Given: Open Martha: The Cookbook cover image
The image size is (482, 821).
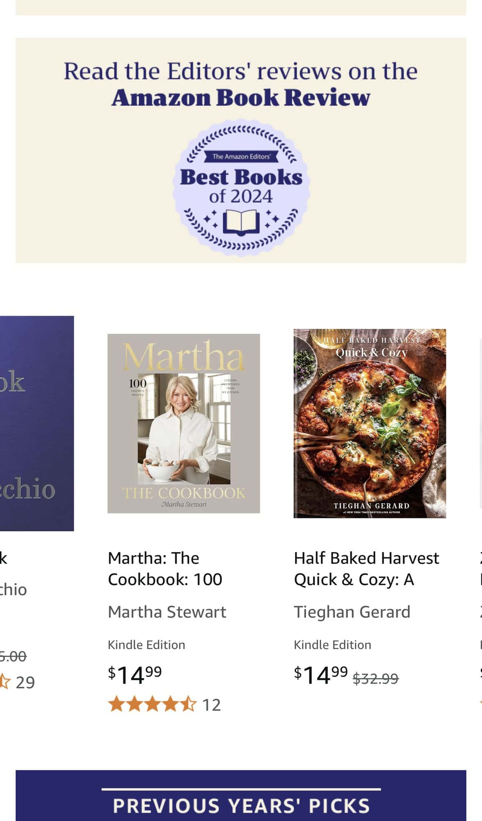Looking at the screenshot, I should (x=184, y=423).
